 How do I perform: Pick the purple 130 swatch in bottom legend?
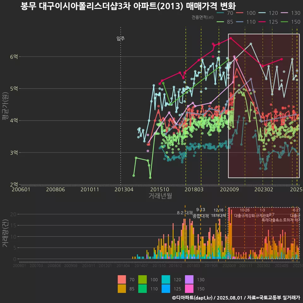click(189, 279)
